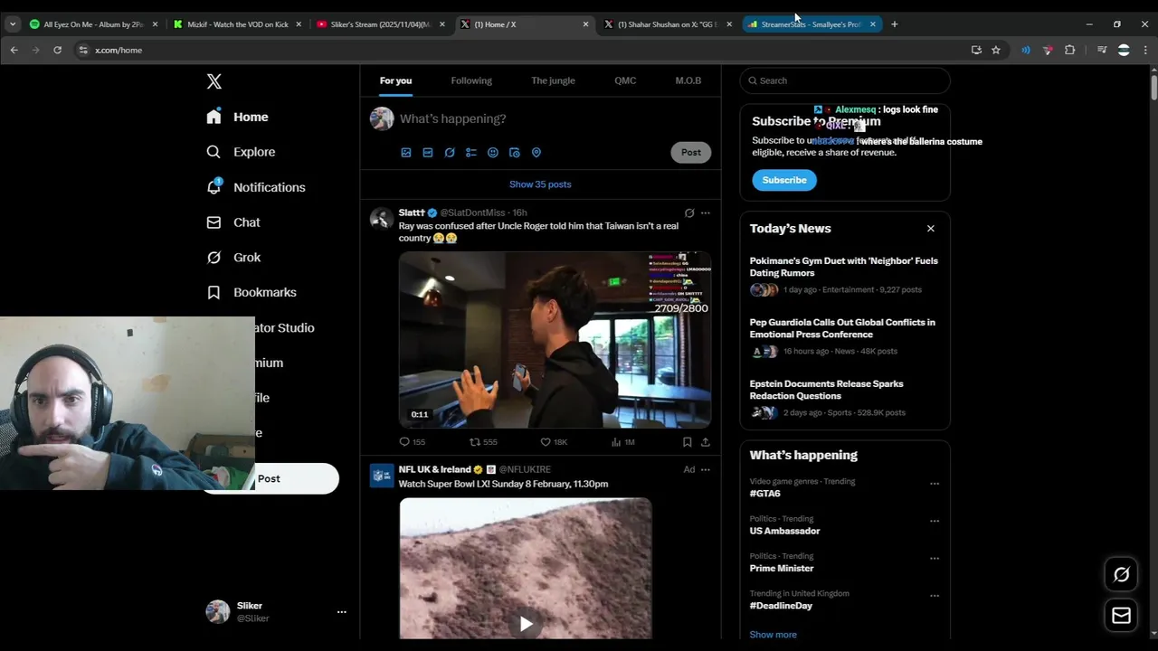Reply to Slatt's post with 155 replies
The height and width of the screenshot is (651, 1158).
412,442
